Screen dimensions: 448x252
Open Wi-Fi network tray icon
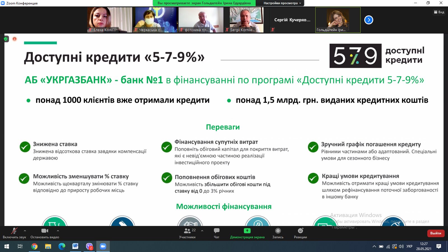pos(388,246)
